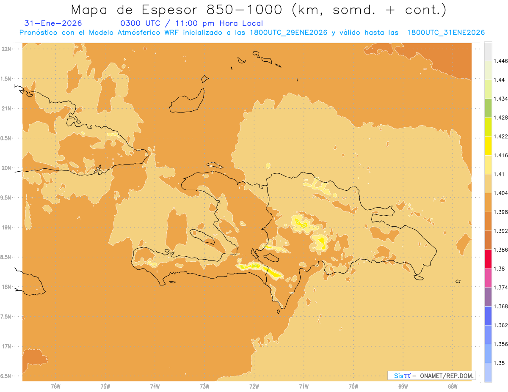Image resolution: width=508 pixels, height=392 pixels.
Task: Click colorbar value '1.35'
Action: [500, 363]
